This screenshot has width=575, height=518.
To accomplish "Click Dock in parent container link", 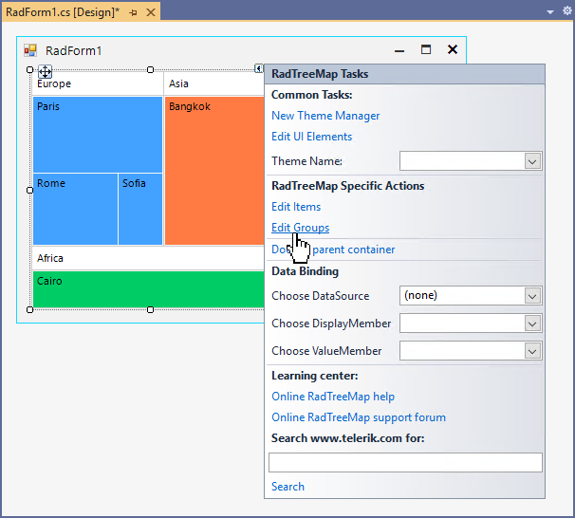I will click(333, 250).
